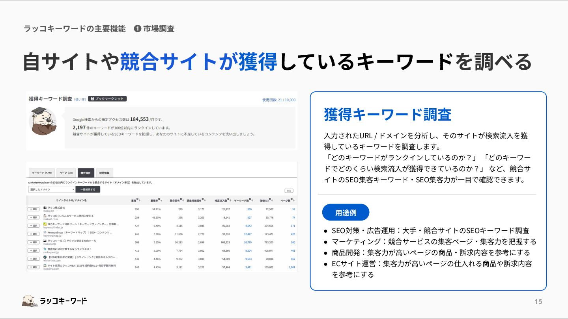Click the 獲得キーワード調査 blue heading

click(387, 115)
